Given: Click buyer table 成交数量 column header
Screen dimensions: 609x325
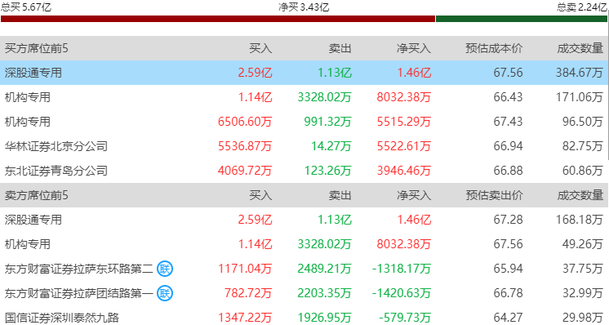Looking at the screenshot, I should (580, 48).
